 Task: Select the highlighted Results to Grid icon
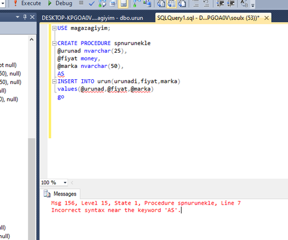[172, 4]
